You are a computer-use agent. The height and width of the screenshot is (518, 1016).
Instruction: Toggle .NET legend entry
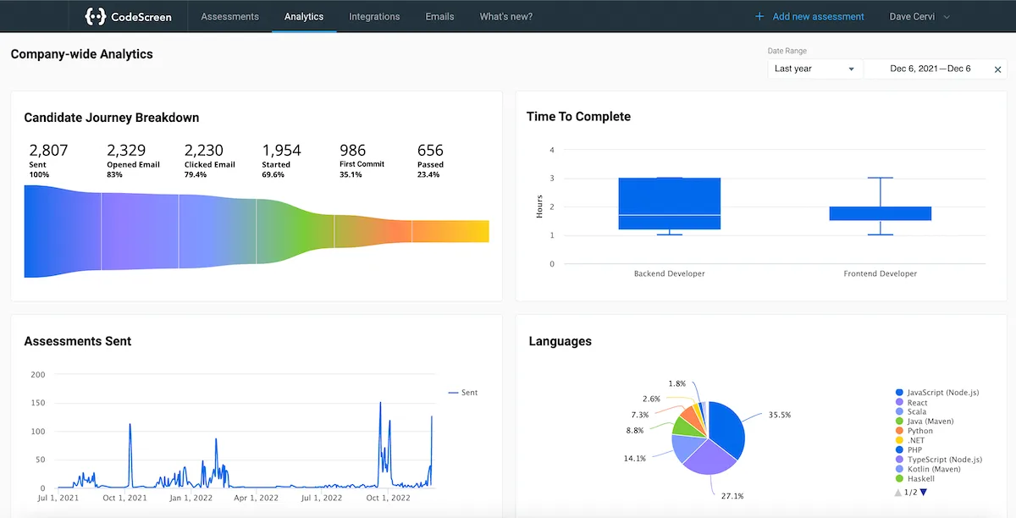point(909,440)
